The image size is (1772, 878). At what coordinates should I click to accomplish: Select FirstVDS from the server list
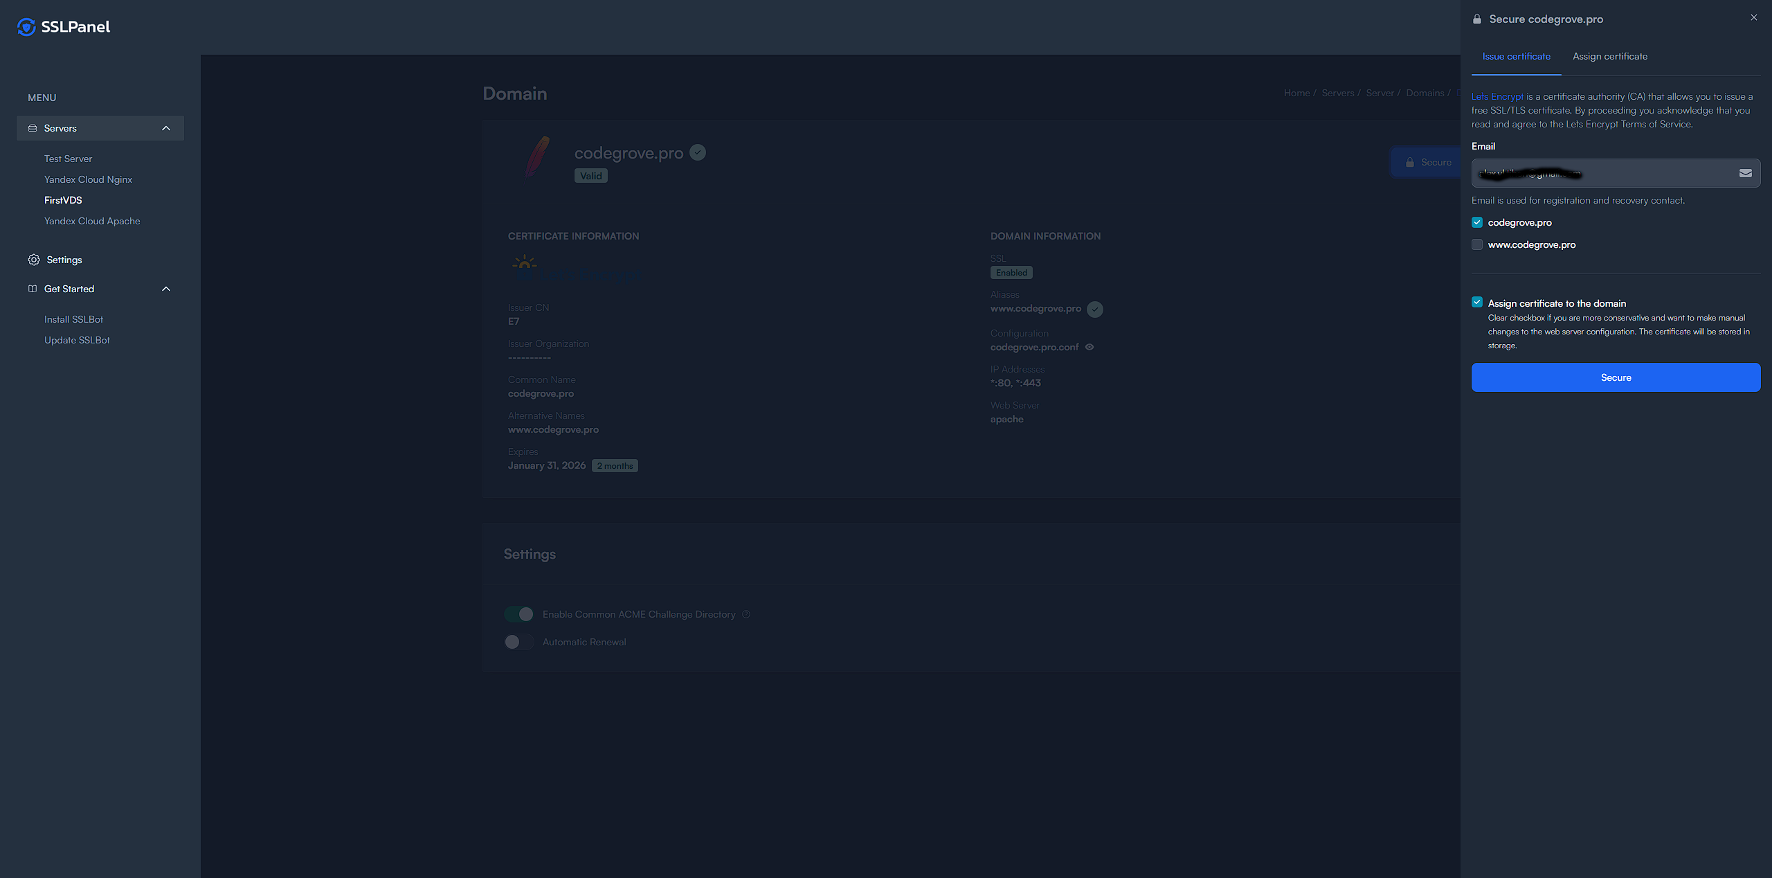63,200
